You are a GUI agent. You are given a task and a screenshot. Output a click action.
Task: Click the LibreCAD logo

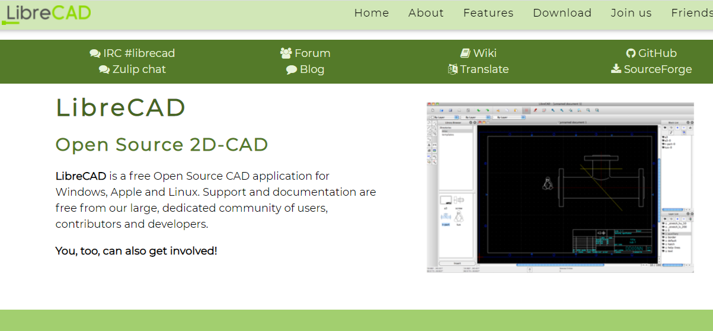click(46, 14)
